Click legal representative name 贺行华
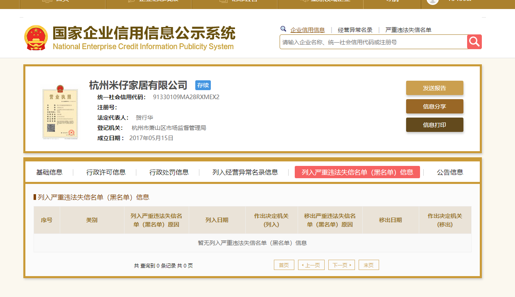The width and height of the screenshot is (515, 297). [x=145, y=118]
